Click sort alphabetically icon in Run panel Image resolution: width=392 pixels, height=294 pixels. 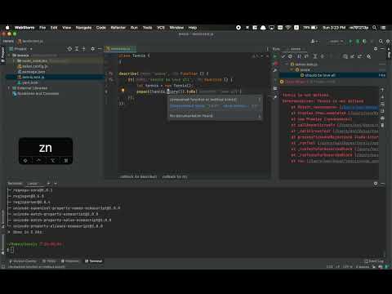tap(300, 56)
